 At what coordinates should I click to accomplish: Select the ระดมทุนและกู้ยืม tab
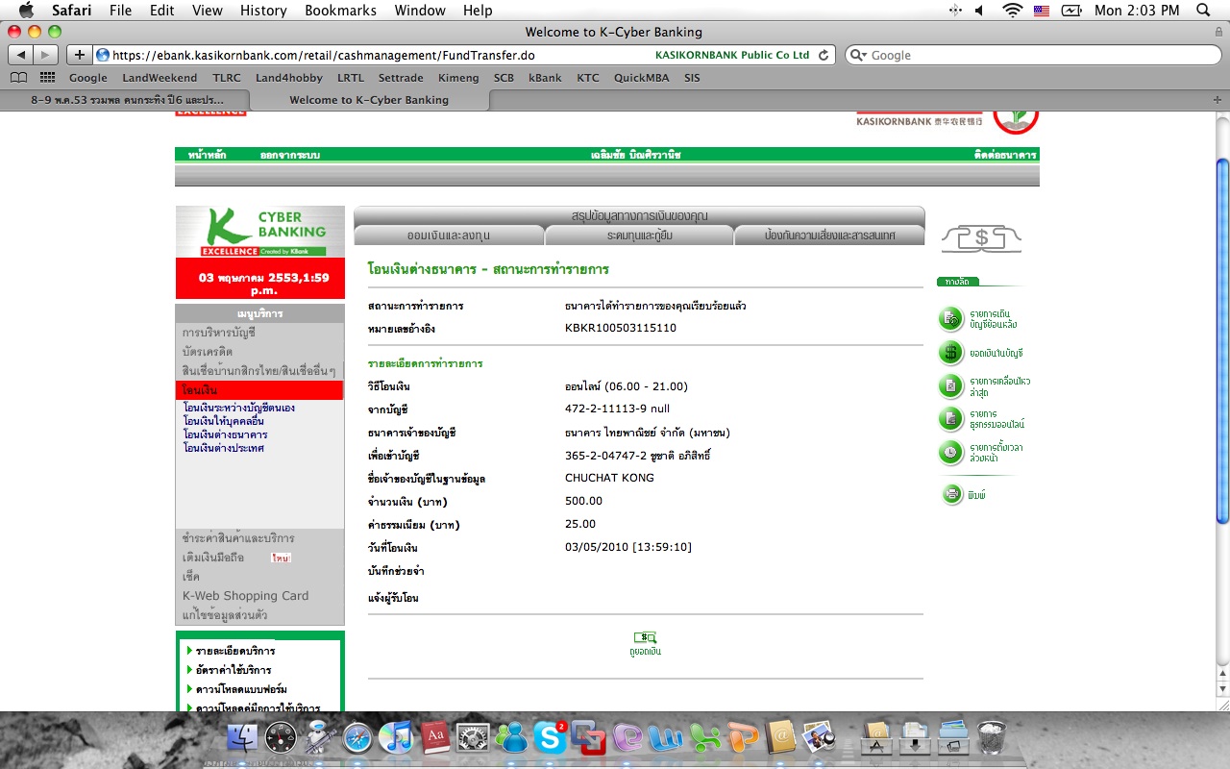pyautogui.click(x=640, y=235)
